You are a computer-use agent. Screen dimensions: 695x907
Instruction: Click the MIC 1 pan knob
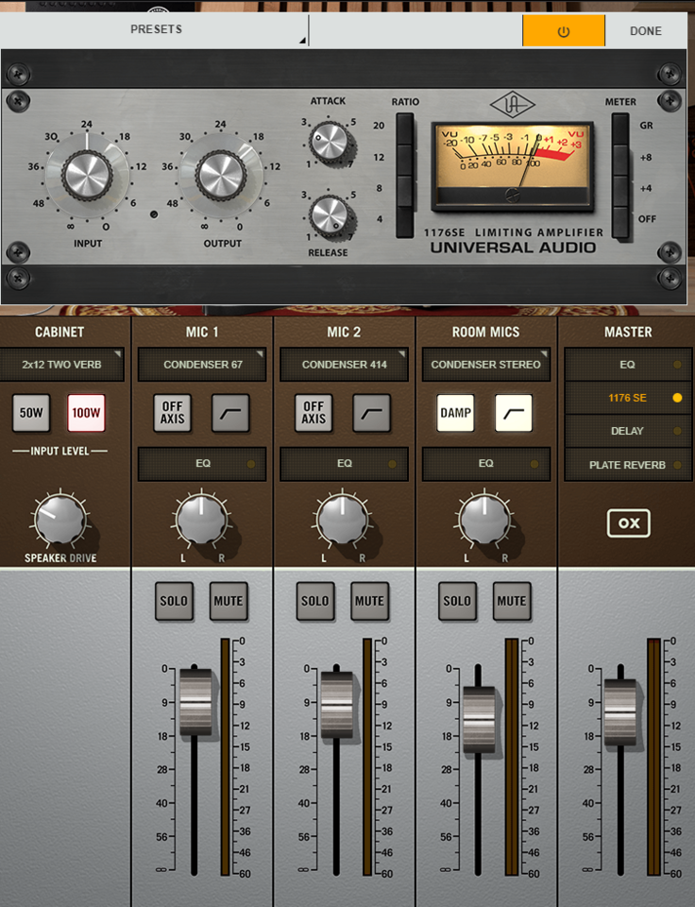click(x=201, y=519)
